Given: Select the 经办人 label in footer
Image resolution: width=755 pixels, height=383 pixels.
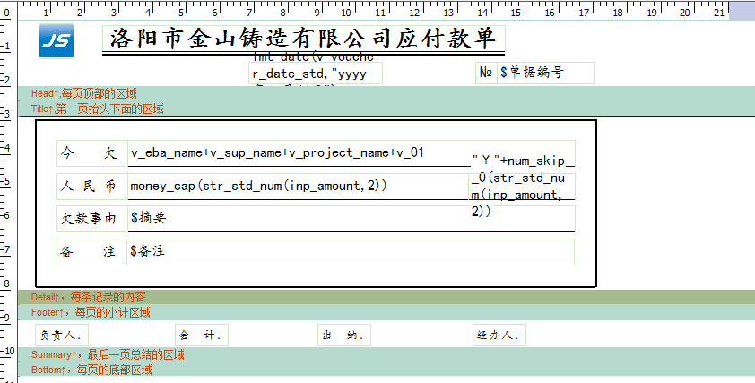Looking at the screenshot, I should pos(499,335).
